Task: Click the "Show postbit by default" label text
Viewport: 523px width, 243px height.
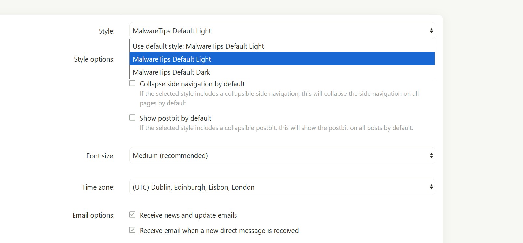Action: pyautogui.click(x=176, y=118)
